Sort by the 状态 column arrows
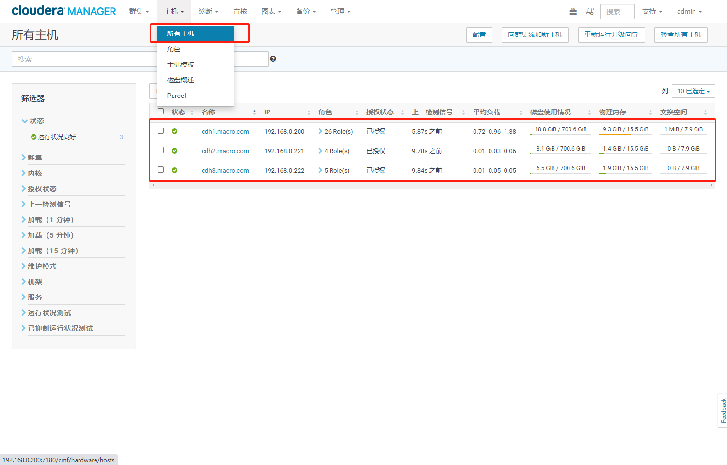The width and height of the screenshot is (727, 465). [192, 112]
